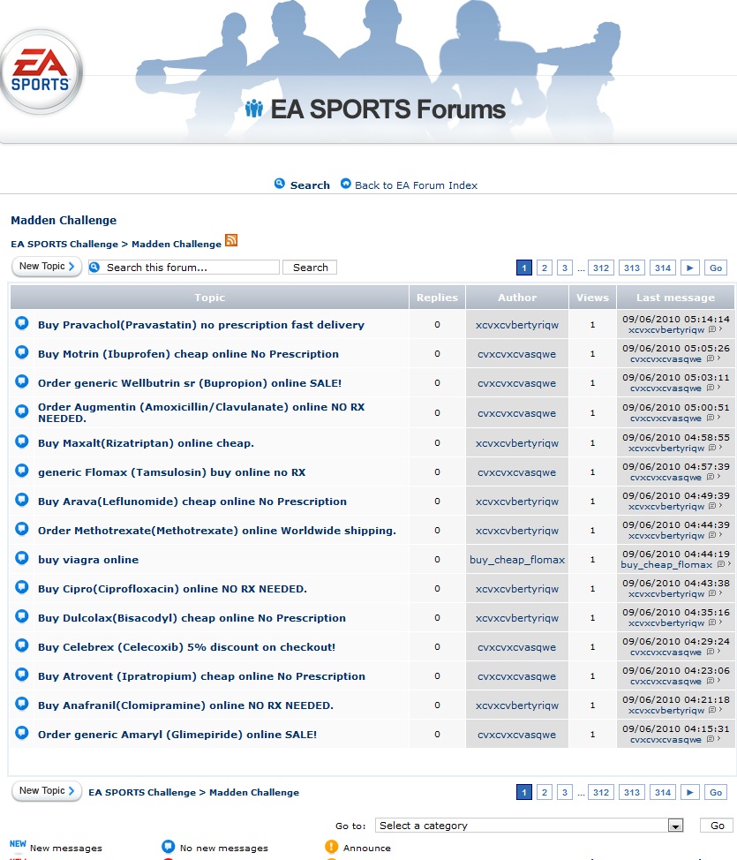Go to page 314 in bottom pagination
Image resolution: width=737 pixels, height=860 pixels.
click(663, 792)
